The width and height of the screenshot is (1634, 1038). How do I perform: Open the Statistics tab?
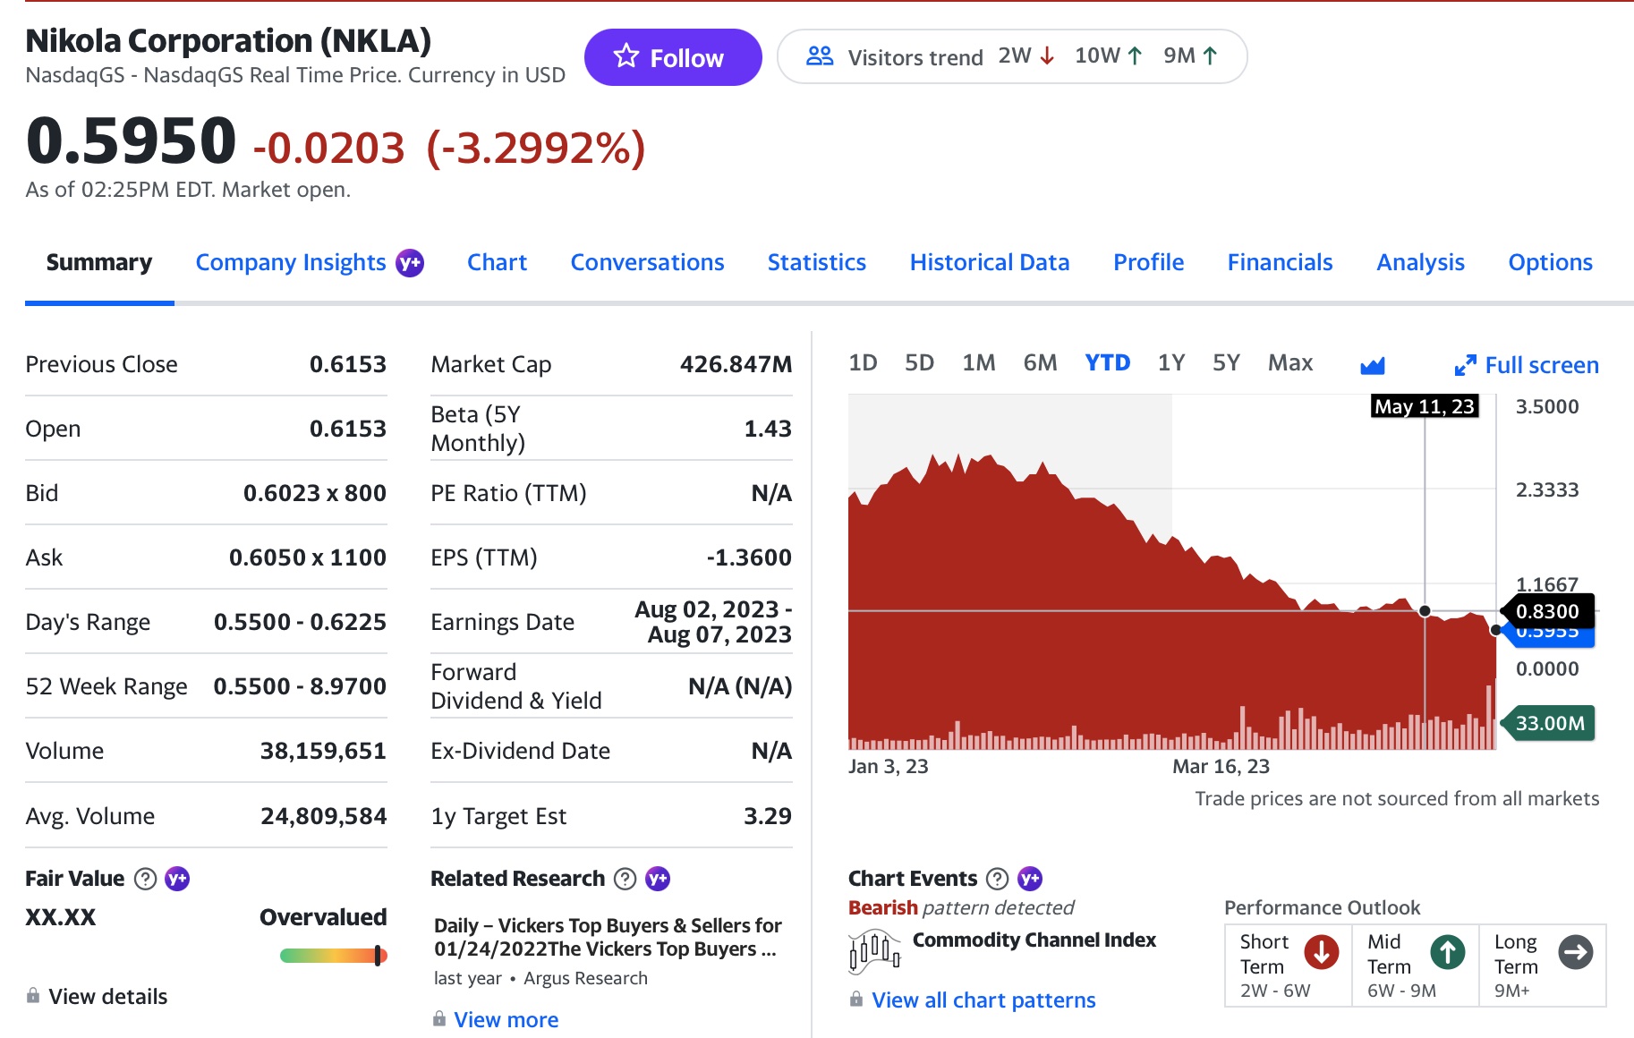tap(816, 263)
